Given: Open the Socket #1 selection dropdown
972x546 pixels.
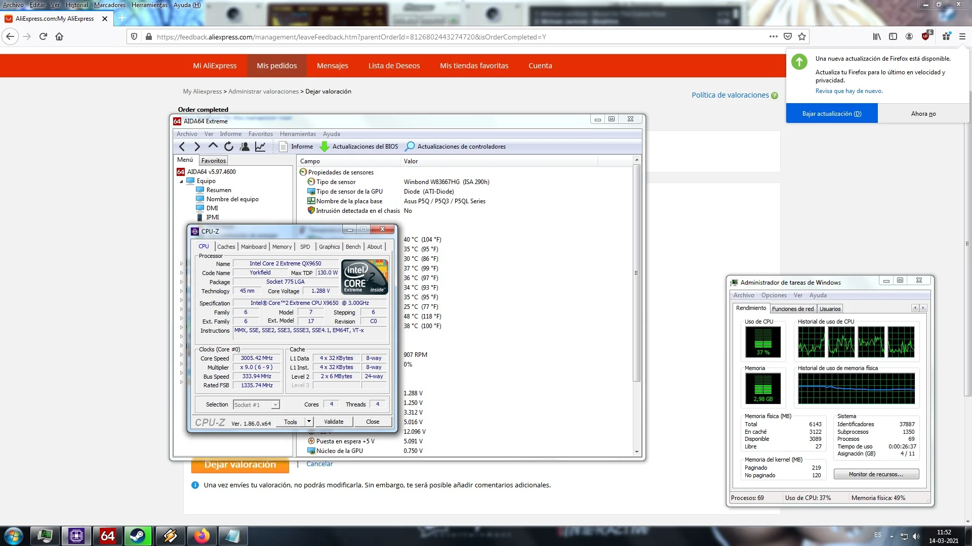Looking at the screenshot, I should (x=275, y=405).
